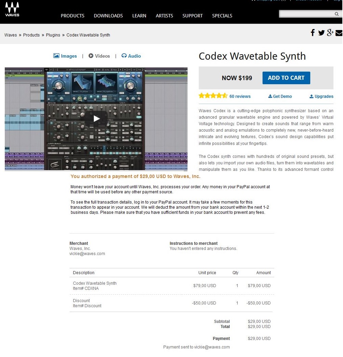
Task: Click the Codex Wavetable Synth page title
Action: pyautogui.click(x=252, y=57)
